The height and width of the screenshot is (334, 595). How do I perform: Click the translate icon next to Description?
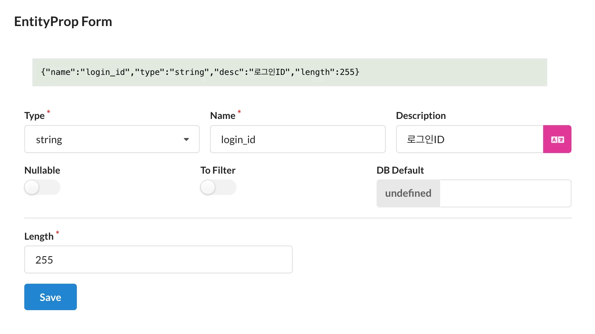tap(557, 139)
